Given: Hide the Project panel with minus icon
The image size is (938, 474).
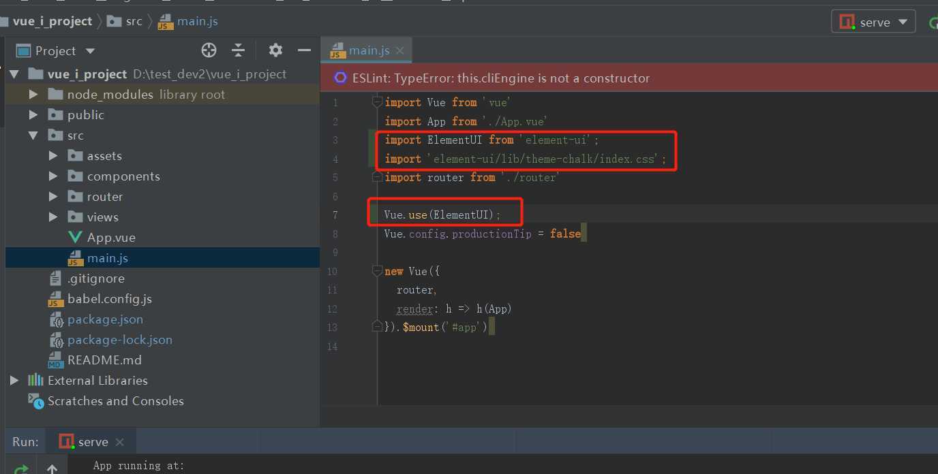Looking at the screenshot, I should pyautogui.click(x=304, y=50).
